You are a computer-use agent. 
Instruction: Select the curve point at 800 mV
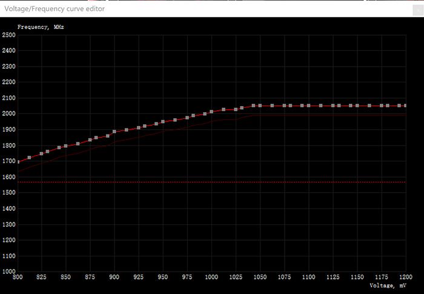click(x=18, y=162)
